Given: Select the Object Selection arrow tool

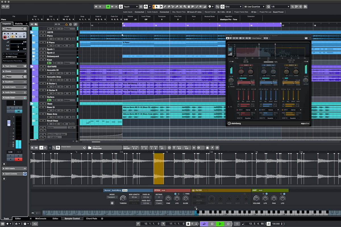Looking at the screenshot, I should (x=157, y=7).
